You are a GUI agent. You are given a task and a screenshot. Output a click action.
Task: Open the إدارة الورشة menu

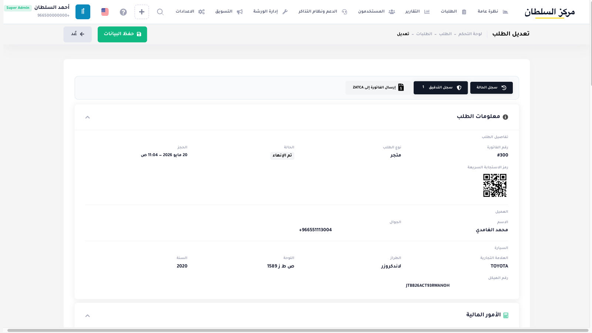[270, 12]
